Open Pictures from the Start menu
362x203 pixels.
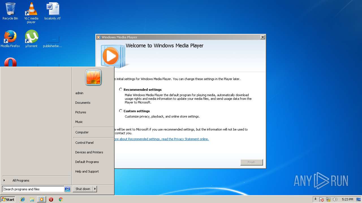click(81, 112)
